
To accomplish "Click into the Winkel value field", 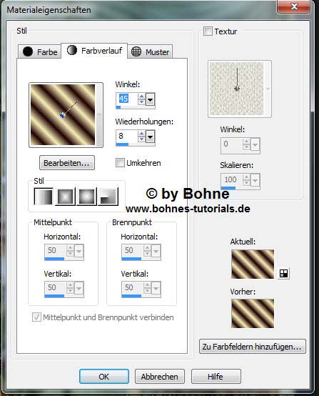I will [x=126, y=99].
